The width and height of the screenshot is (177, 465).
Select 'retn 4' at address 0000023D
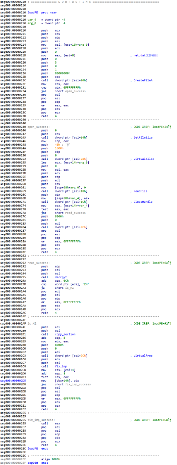49,116
